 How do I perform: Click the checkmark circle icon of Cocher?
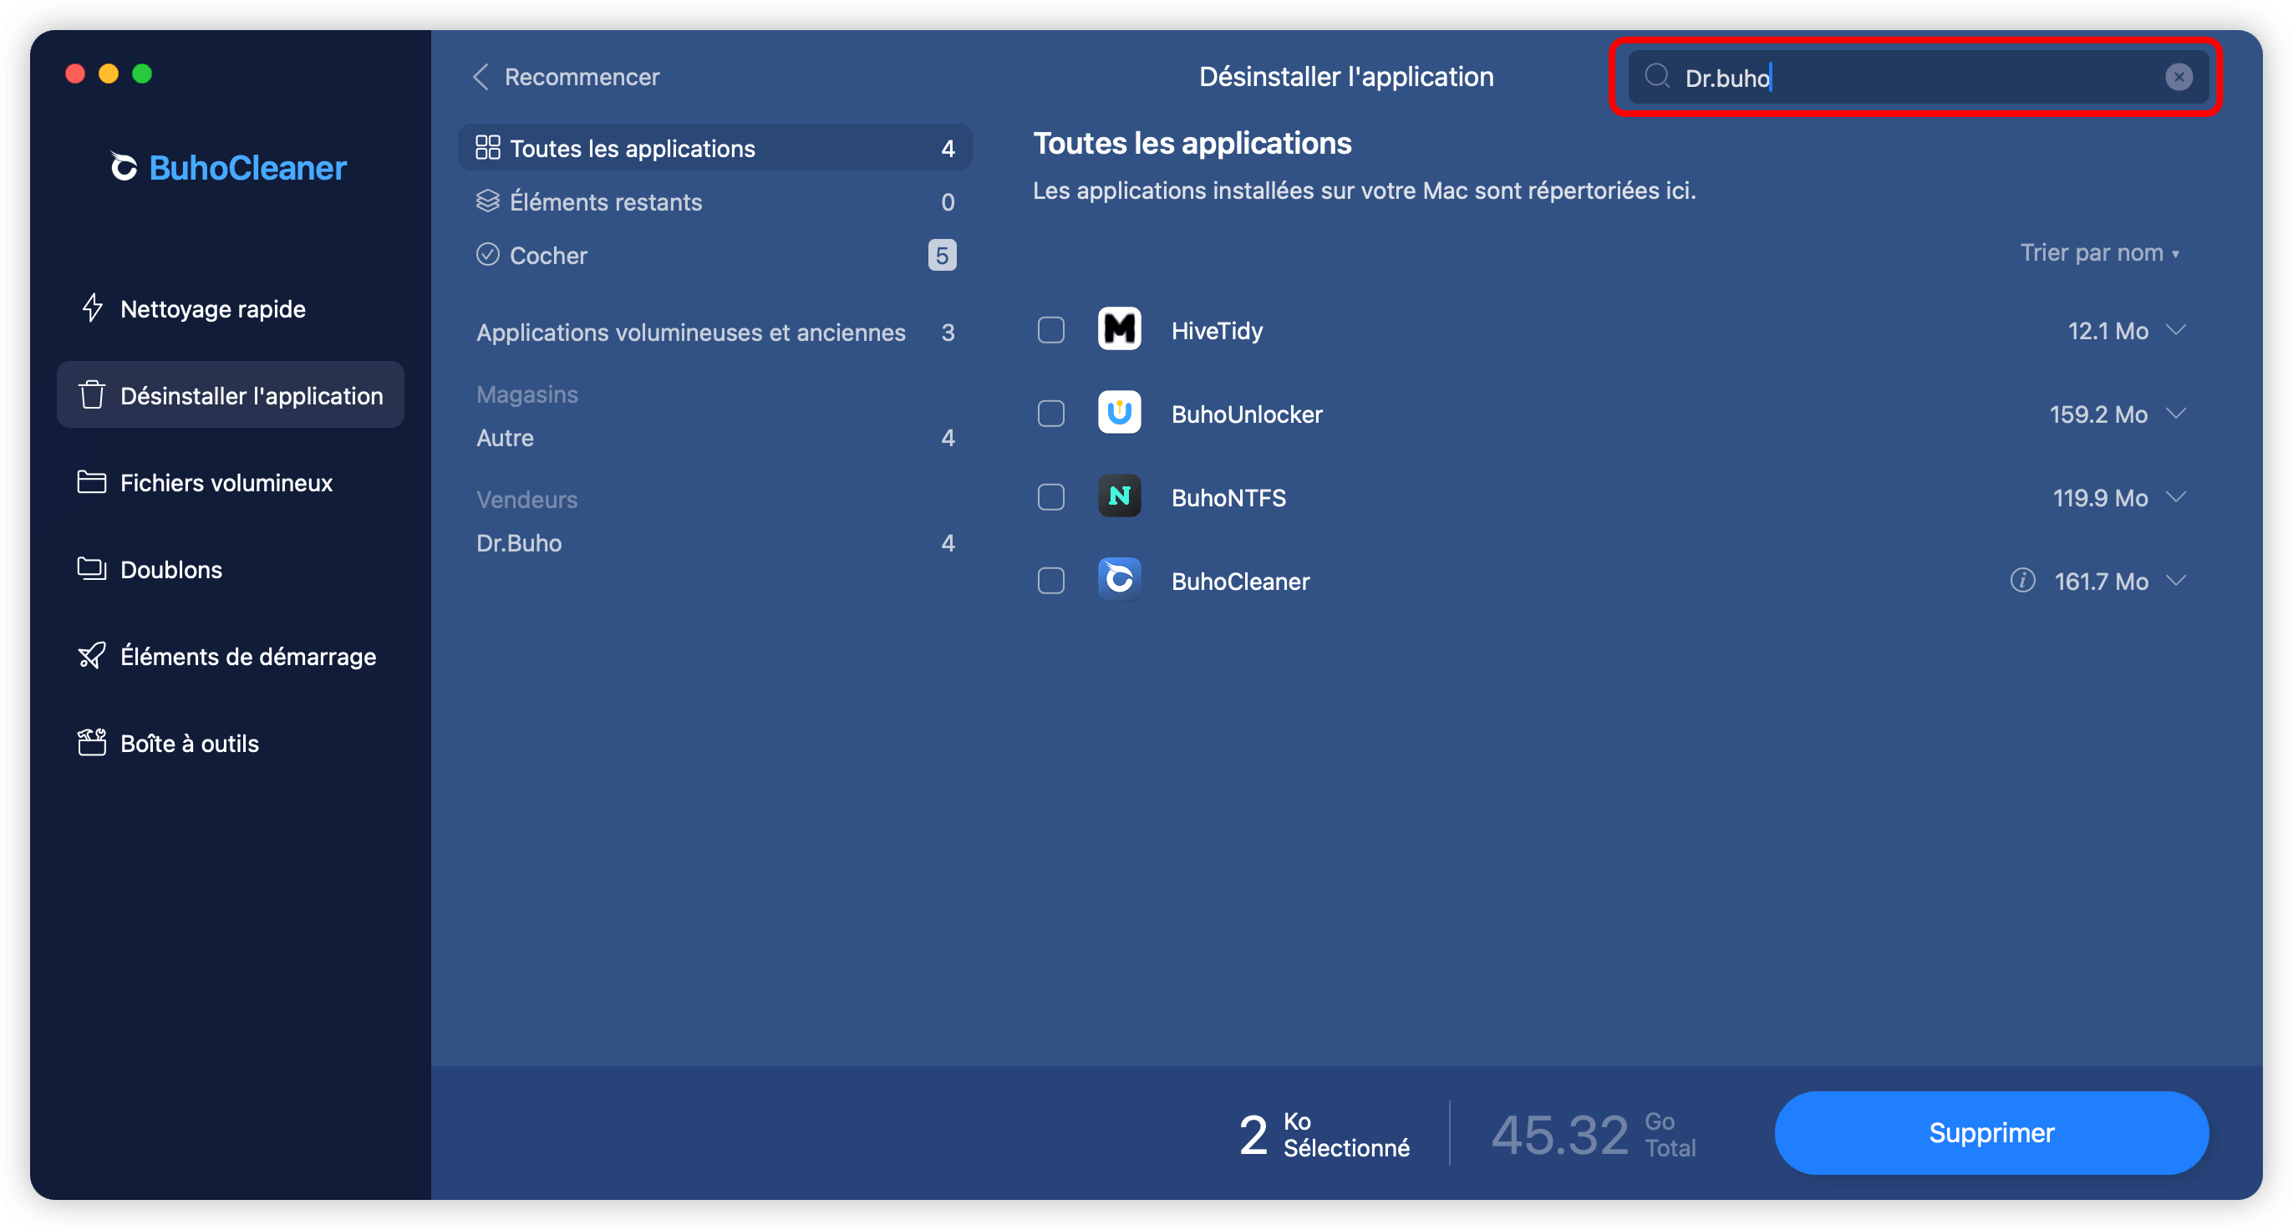click(x=488, y=255)
